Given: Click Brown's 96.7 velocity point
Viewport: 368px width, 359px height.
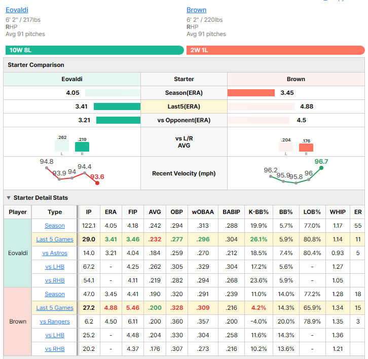Looking at the screenshot, I should (x=321, y=168).
